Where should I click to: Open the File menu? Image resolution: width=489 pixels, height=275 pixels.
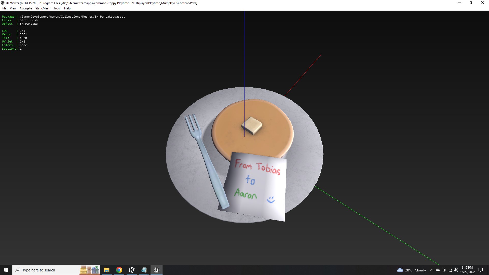tap(4, 8)
